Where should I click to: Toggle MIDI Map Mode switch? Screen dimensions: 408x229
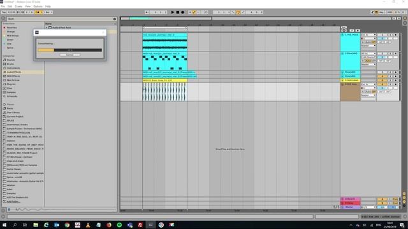(x=390, y=12)
